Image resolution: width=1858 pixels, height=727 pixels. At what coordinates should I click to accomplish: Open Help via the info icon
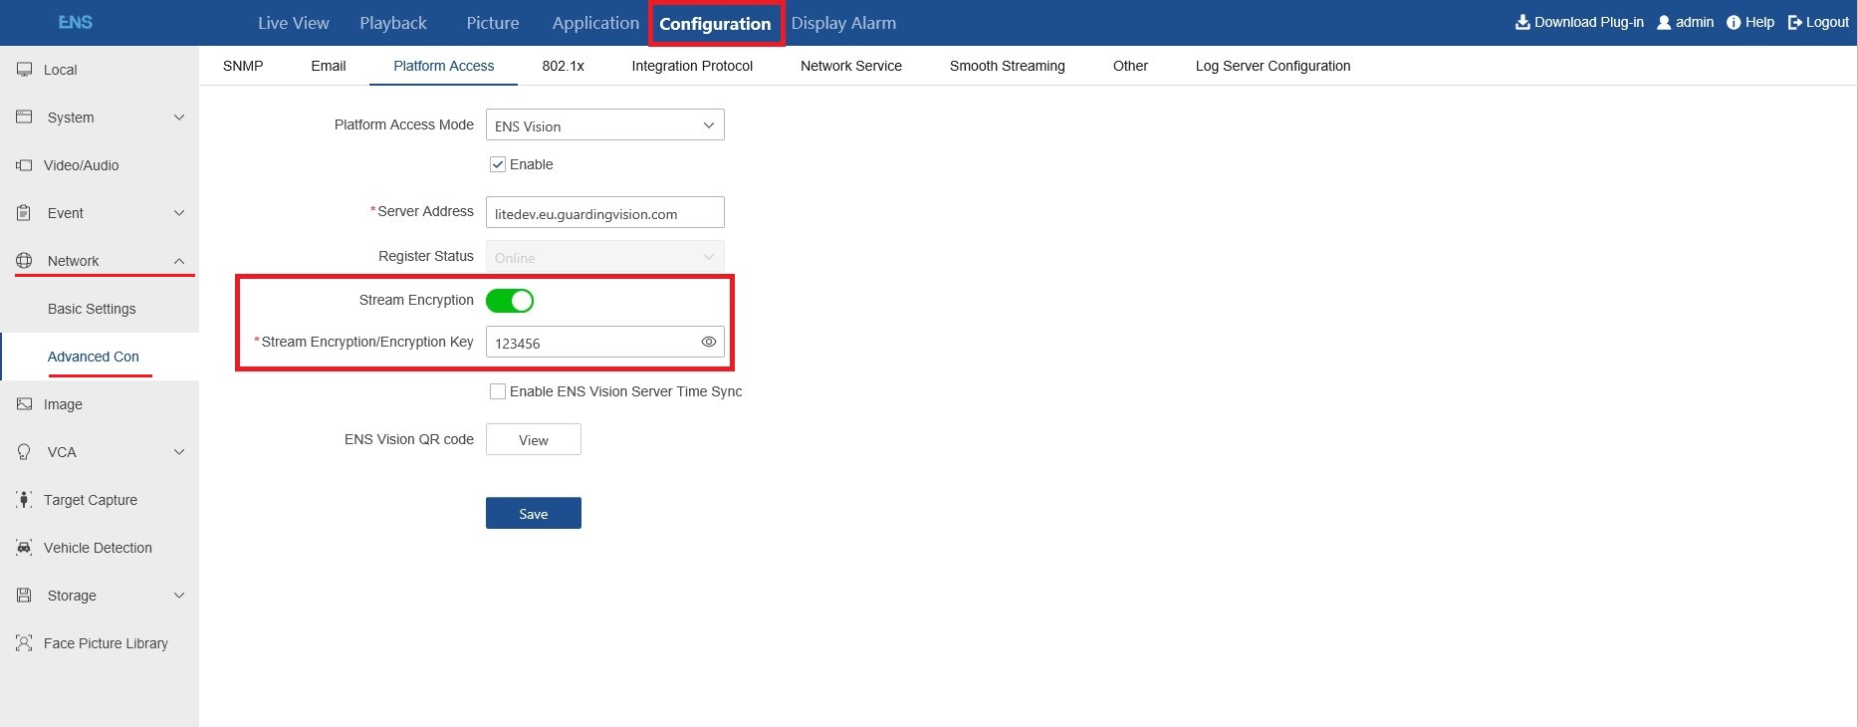(x=1734, y=22)
